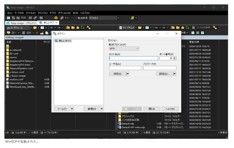The width and height of the screenshot is (234, 148).
Task: Click the Advanced 設定(D)... button
Action: coord(165,74)
